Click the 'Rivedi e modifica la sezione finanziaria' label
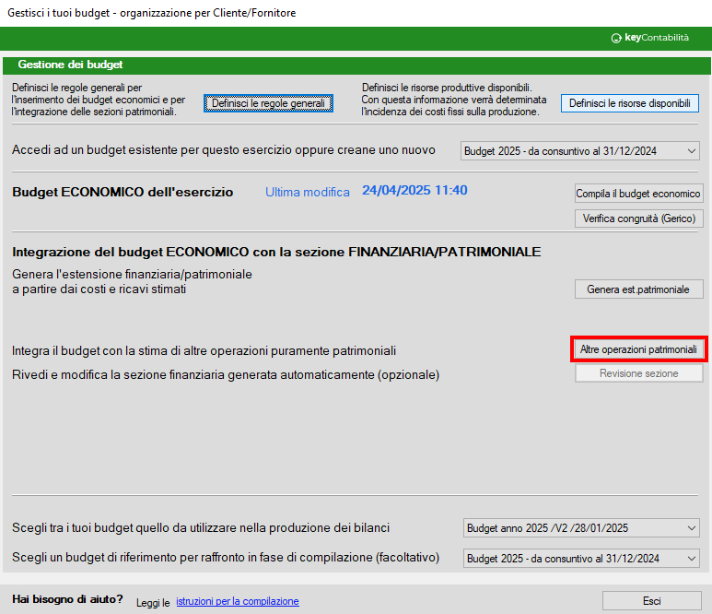This screenshot has width=712, height=614. click(x=226, y=375)
